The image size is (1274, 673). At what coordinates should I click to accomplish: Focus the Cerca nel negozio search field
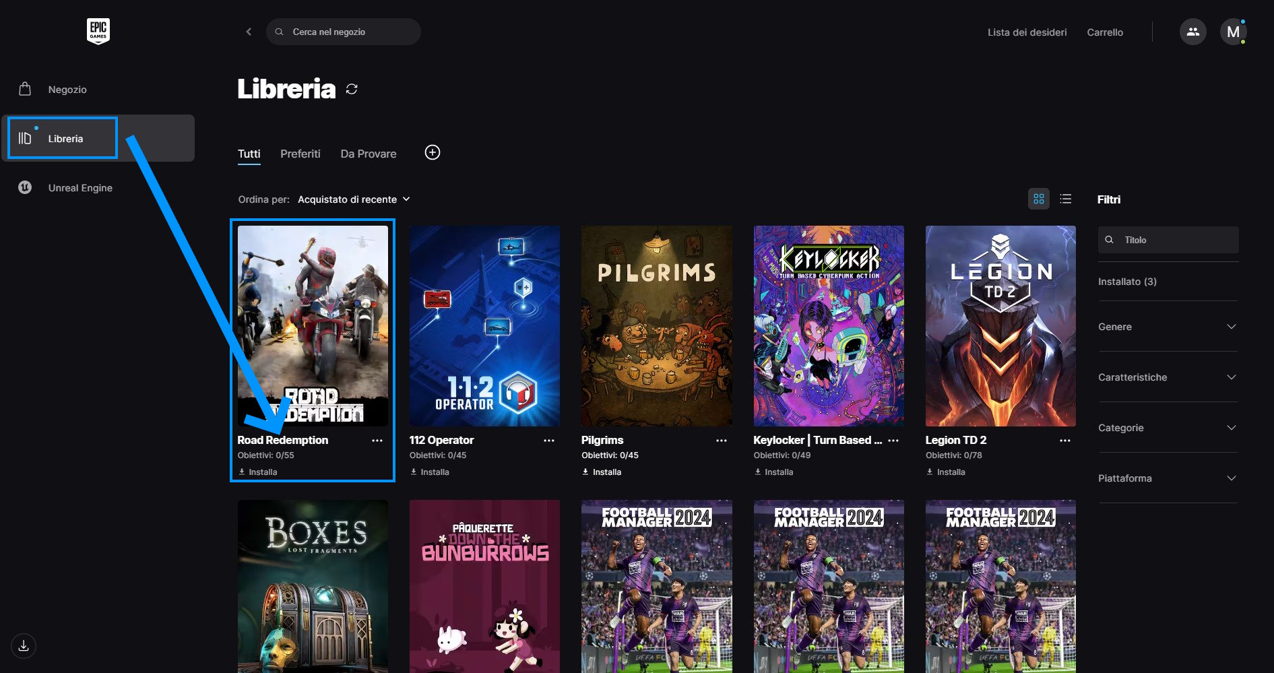coord(344,32)
